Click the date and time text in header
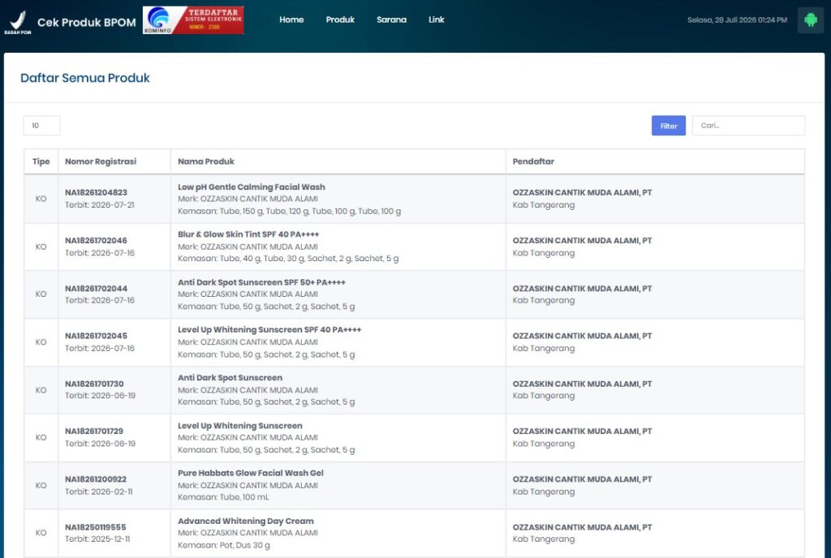 737,20
